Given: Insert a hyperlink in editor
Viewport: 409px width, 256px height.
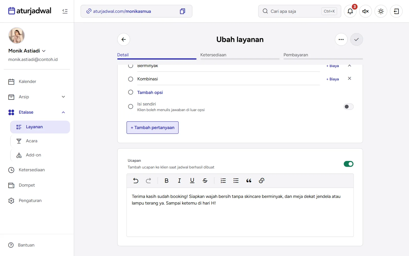Looking at the screenshot, I should 262,181.
